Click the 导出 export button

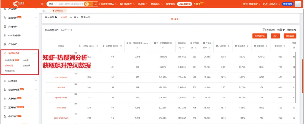click(x=275, y=36)
